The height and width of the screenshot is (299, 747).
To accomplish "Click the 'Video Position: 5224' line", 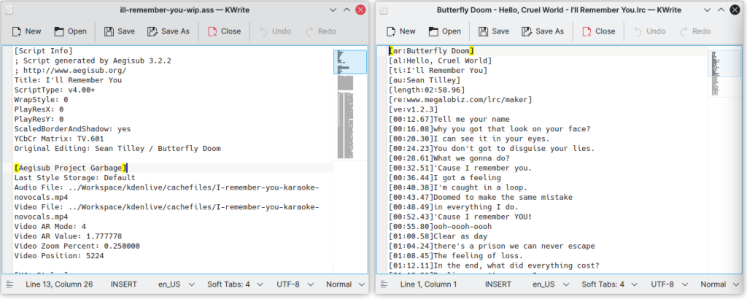I will pyautogui.click(x=59, y=256).
